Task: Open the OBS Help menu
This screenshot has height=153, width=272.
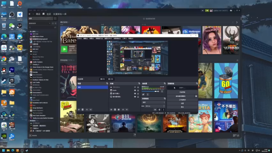Action: tap(131, 38)
